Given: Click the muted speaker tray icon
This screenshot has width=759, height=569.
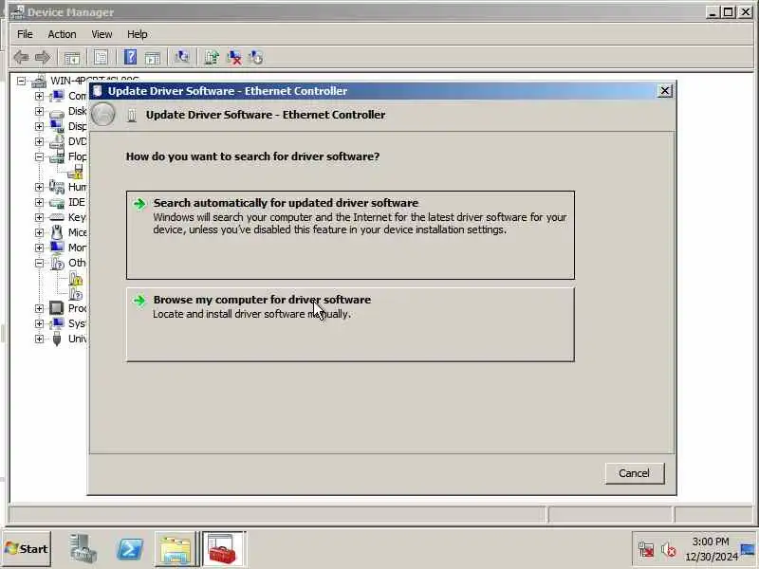Looking at the screenshot, I should [669, 550].
